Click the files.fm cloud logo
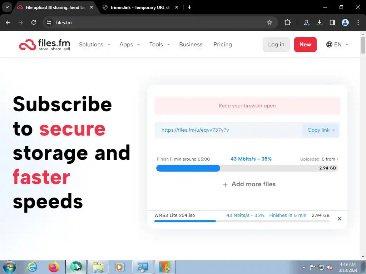 point(45,45)
